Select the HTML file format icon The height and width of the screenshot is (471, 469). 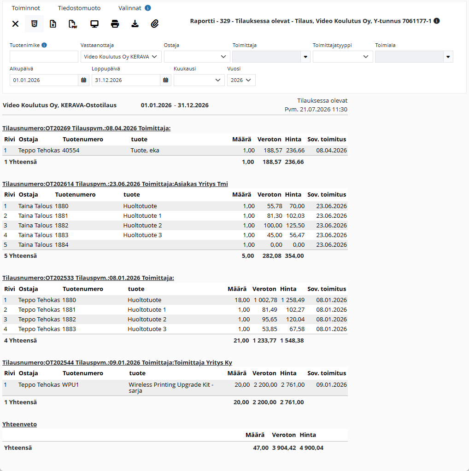click(34, 24)
